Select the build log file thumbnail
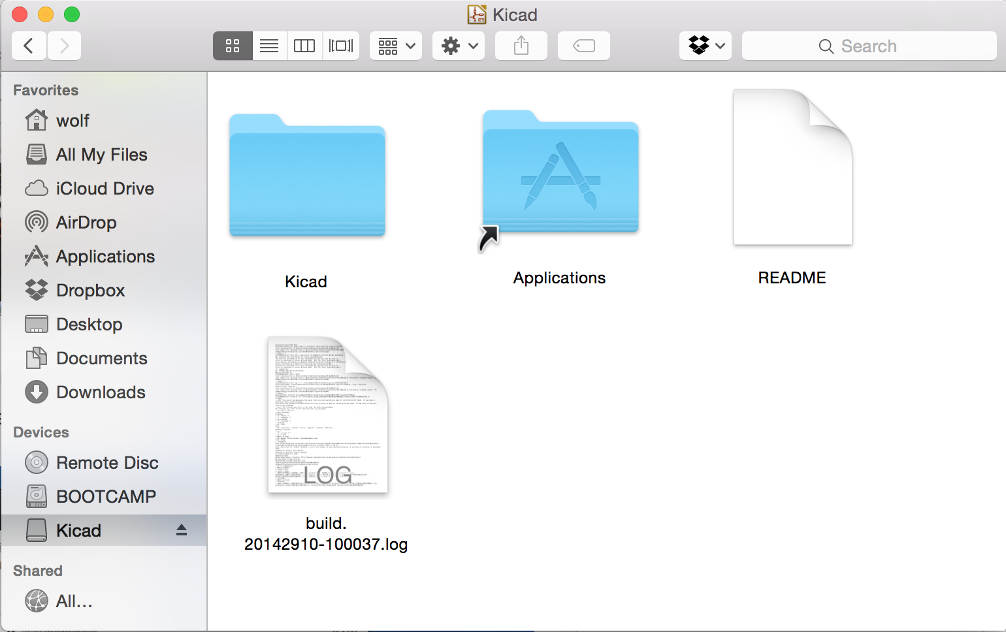This screenshot has height=632, width=1006. pos(327,415)
